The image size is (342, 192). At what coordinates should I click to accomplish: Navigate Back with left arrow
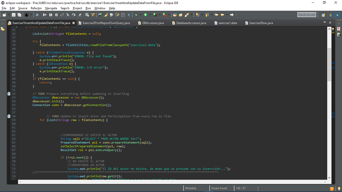(x=222, y=15)
